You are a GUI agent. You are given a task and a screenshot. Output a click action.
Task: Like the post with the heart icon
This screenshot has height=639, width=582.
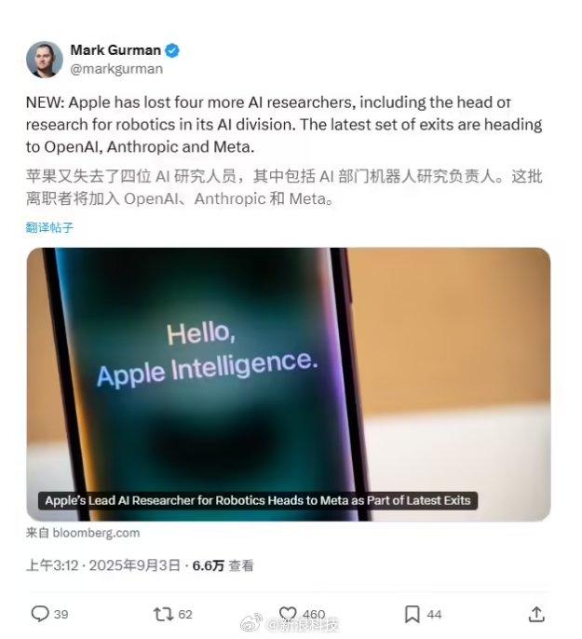pos(288,614)
